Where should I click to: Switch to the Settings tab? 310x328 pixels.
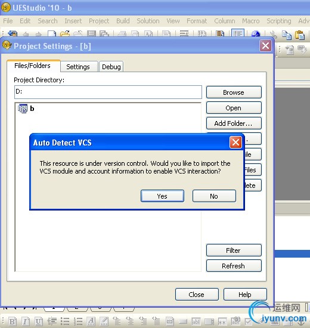tap(79, 67)
